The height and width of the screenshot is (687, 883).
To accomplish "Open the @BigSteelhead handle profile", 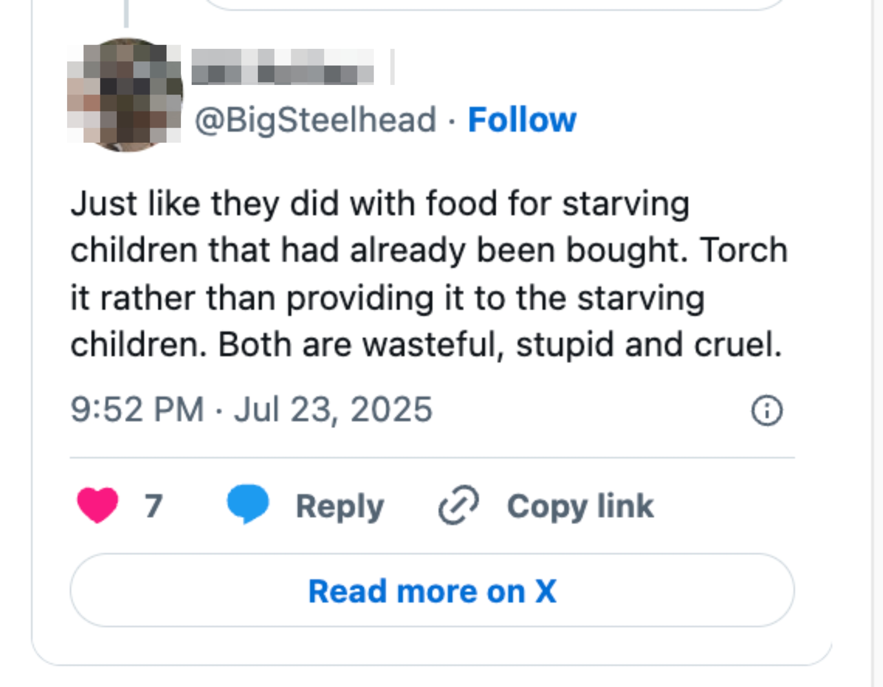I will pos(315,120).
